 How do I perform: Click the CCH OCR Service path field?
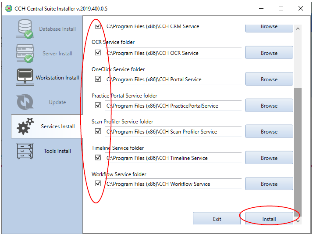[173, 53]
